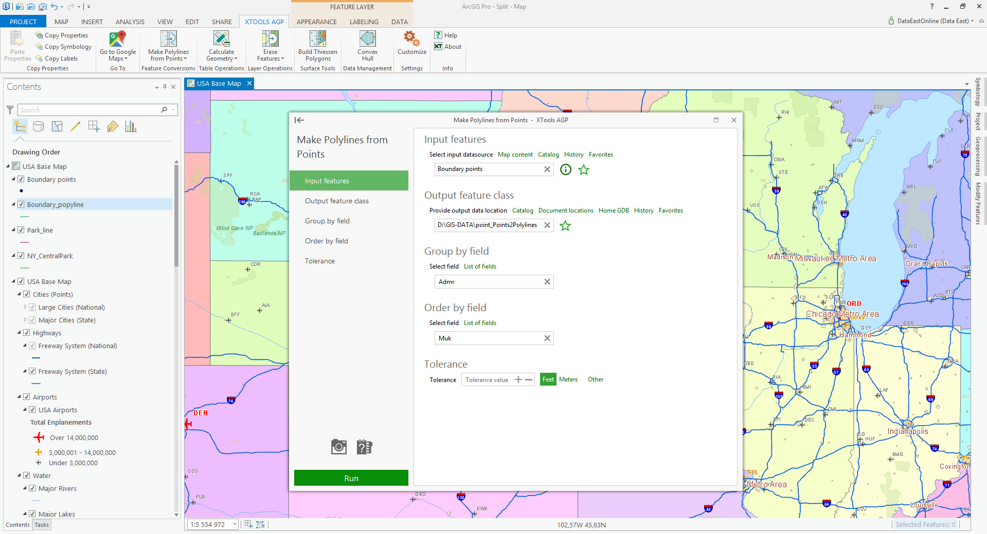This screenshot has width=987, height=534.
Task: Open XTools Help
Action: [x=445, y=35]
